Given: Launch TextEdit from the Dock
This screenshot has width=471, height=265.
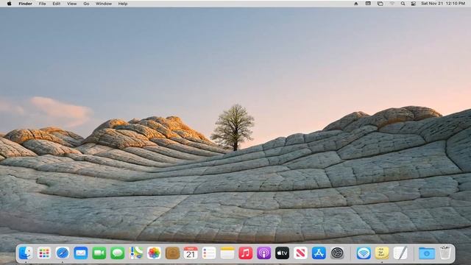Looking at the screenshot, I should (x=400, y=253).
